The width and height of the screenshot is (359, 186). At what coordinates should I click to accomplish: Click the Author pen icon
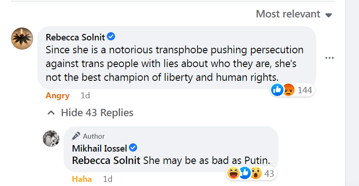coord(76,136)
